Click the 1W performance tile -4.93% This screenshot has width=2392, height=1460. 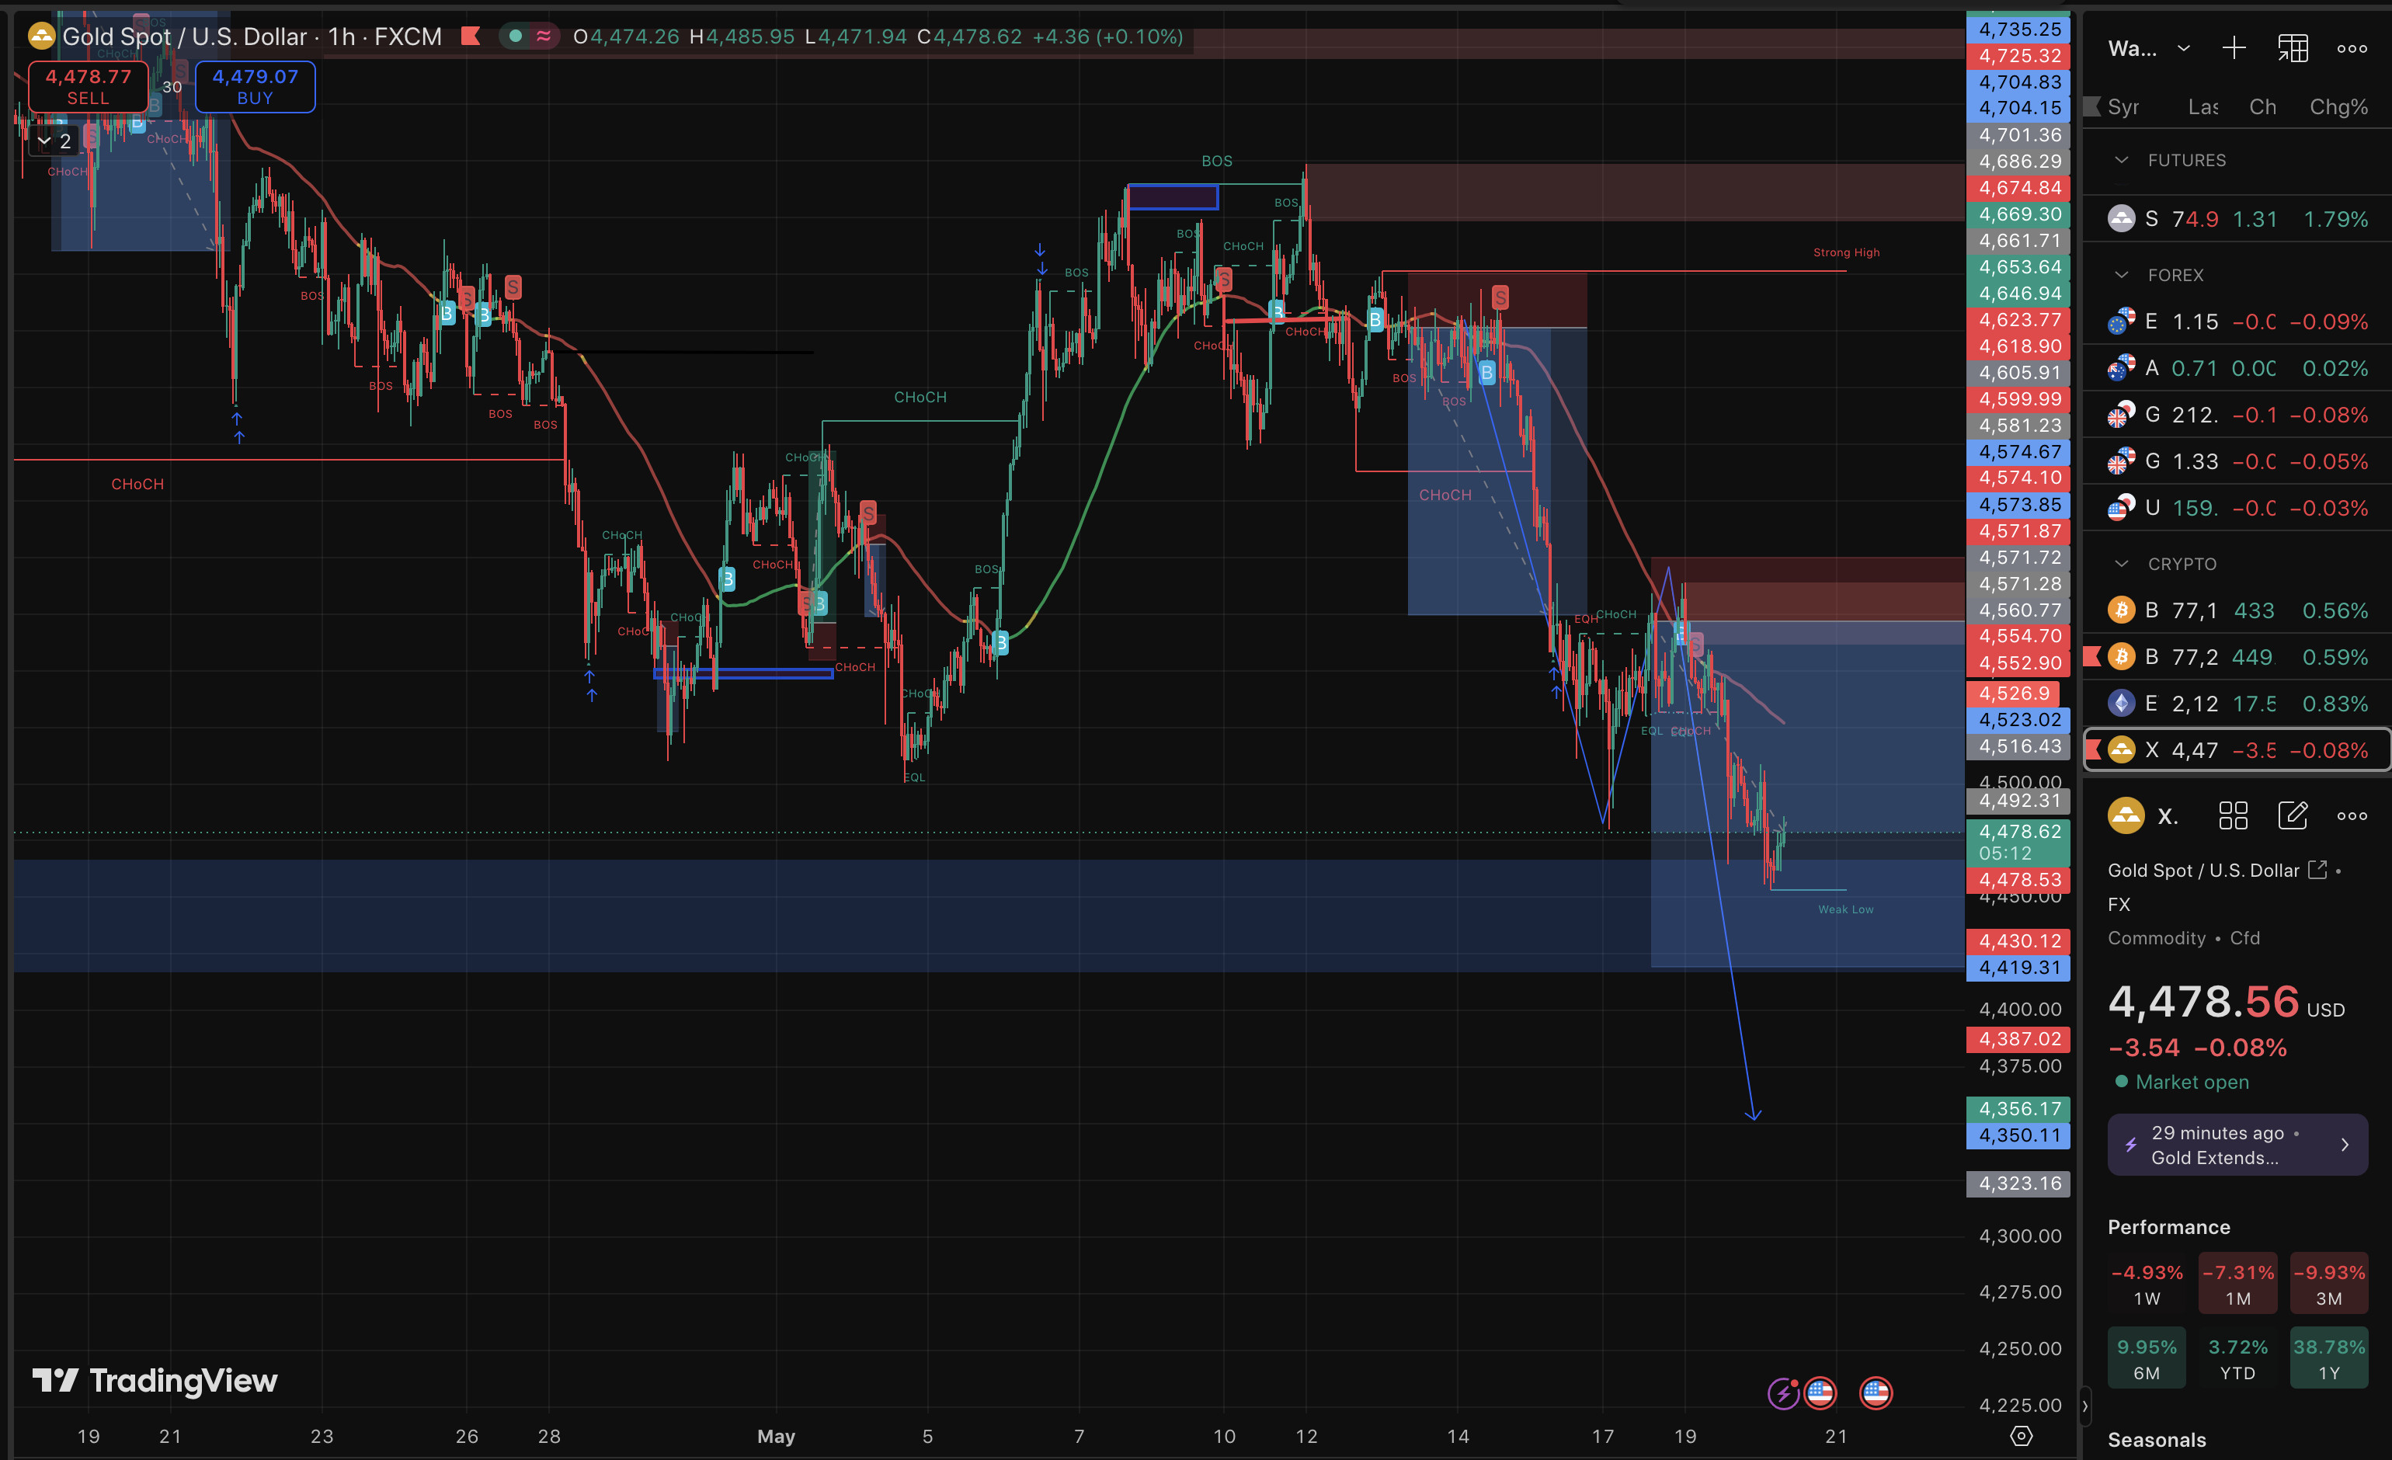[2147, 1283]
